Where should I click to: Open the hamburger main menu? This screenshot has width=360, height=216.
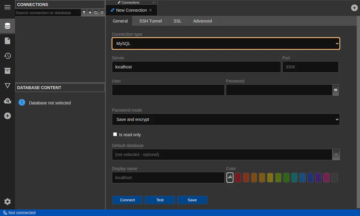pos(7,7)
